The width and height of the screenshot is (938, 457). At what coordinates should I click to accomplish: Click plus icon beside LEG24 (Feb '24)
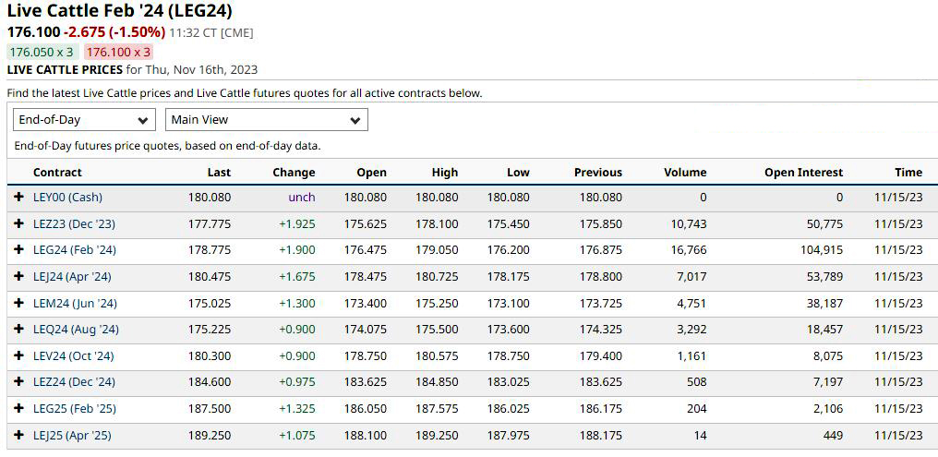pyautogui.click(x=18, y=250)
